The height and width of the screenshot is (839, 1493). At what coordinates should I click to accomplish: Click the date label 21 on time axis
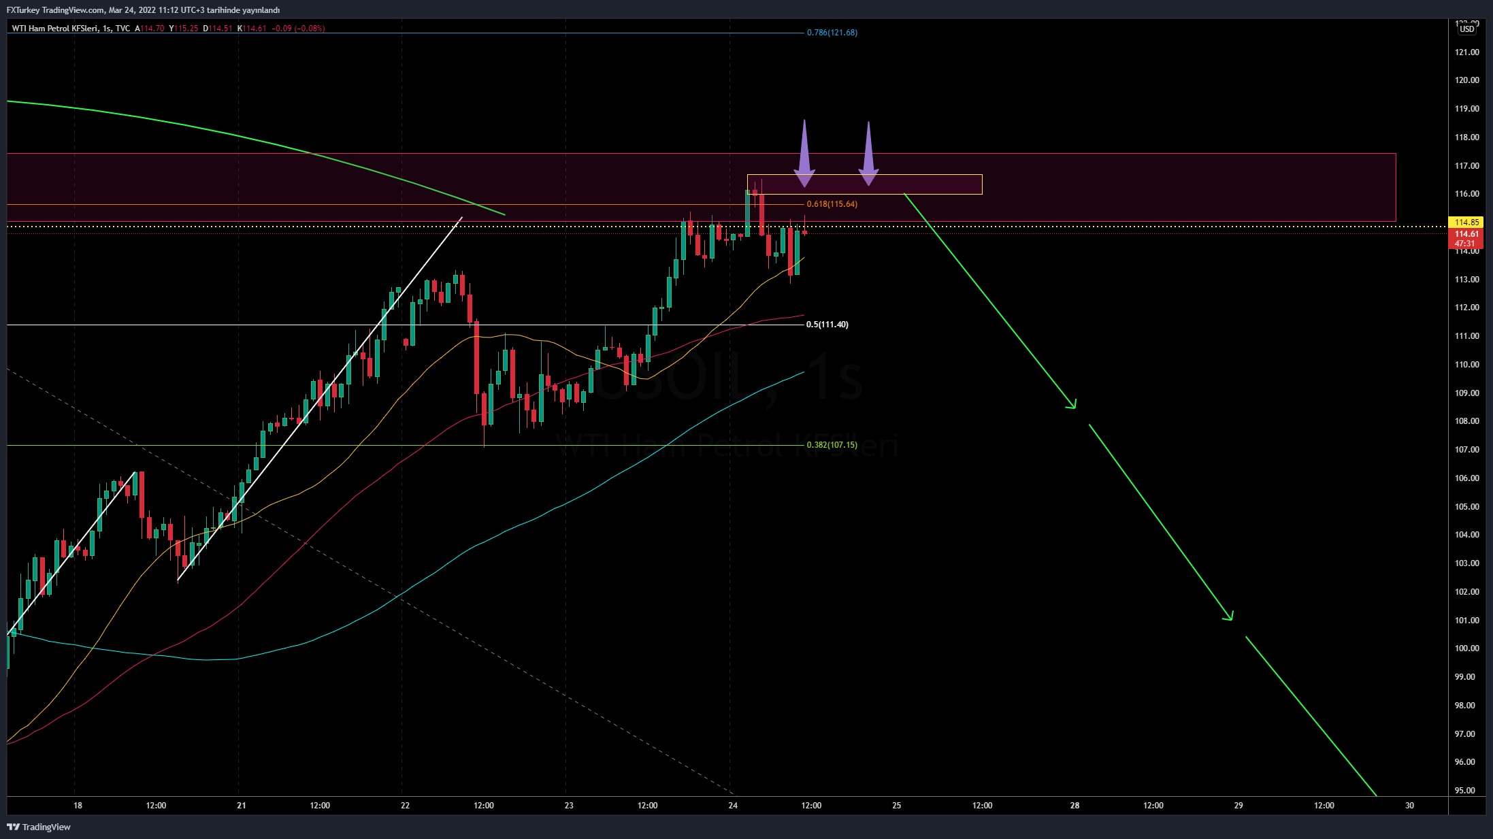(242, 806)
